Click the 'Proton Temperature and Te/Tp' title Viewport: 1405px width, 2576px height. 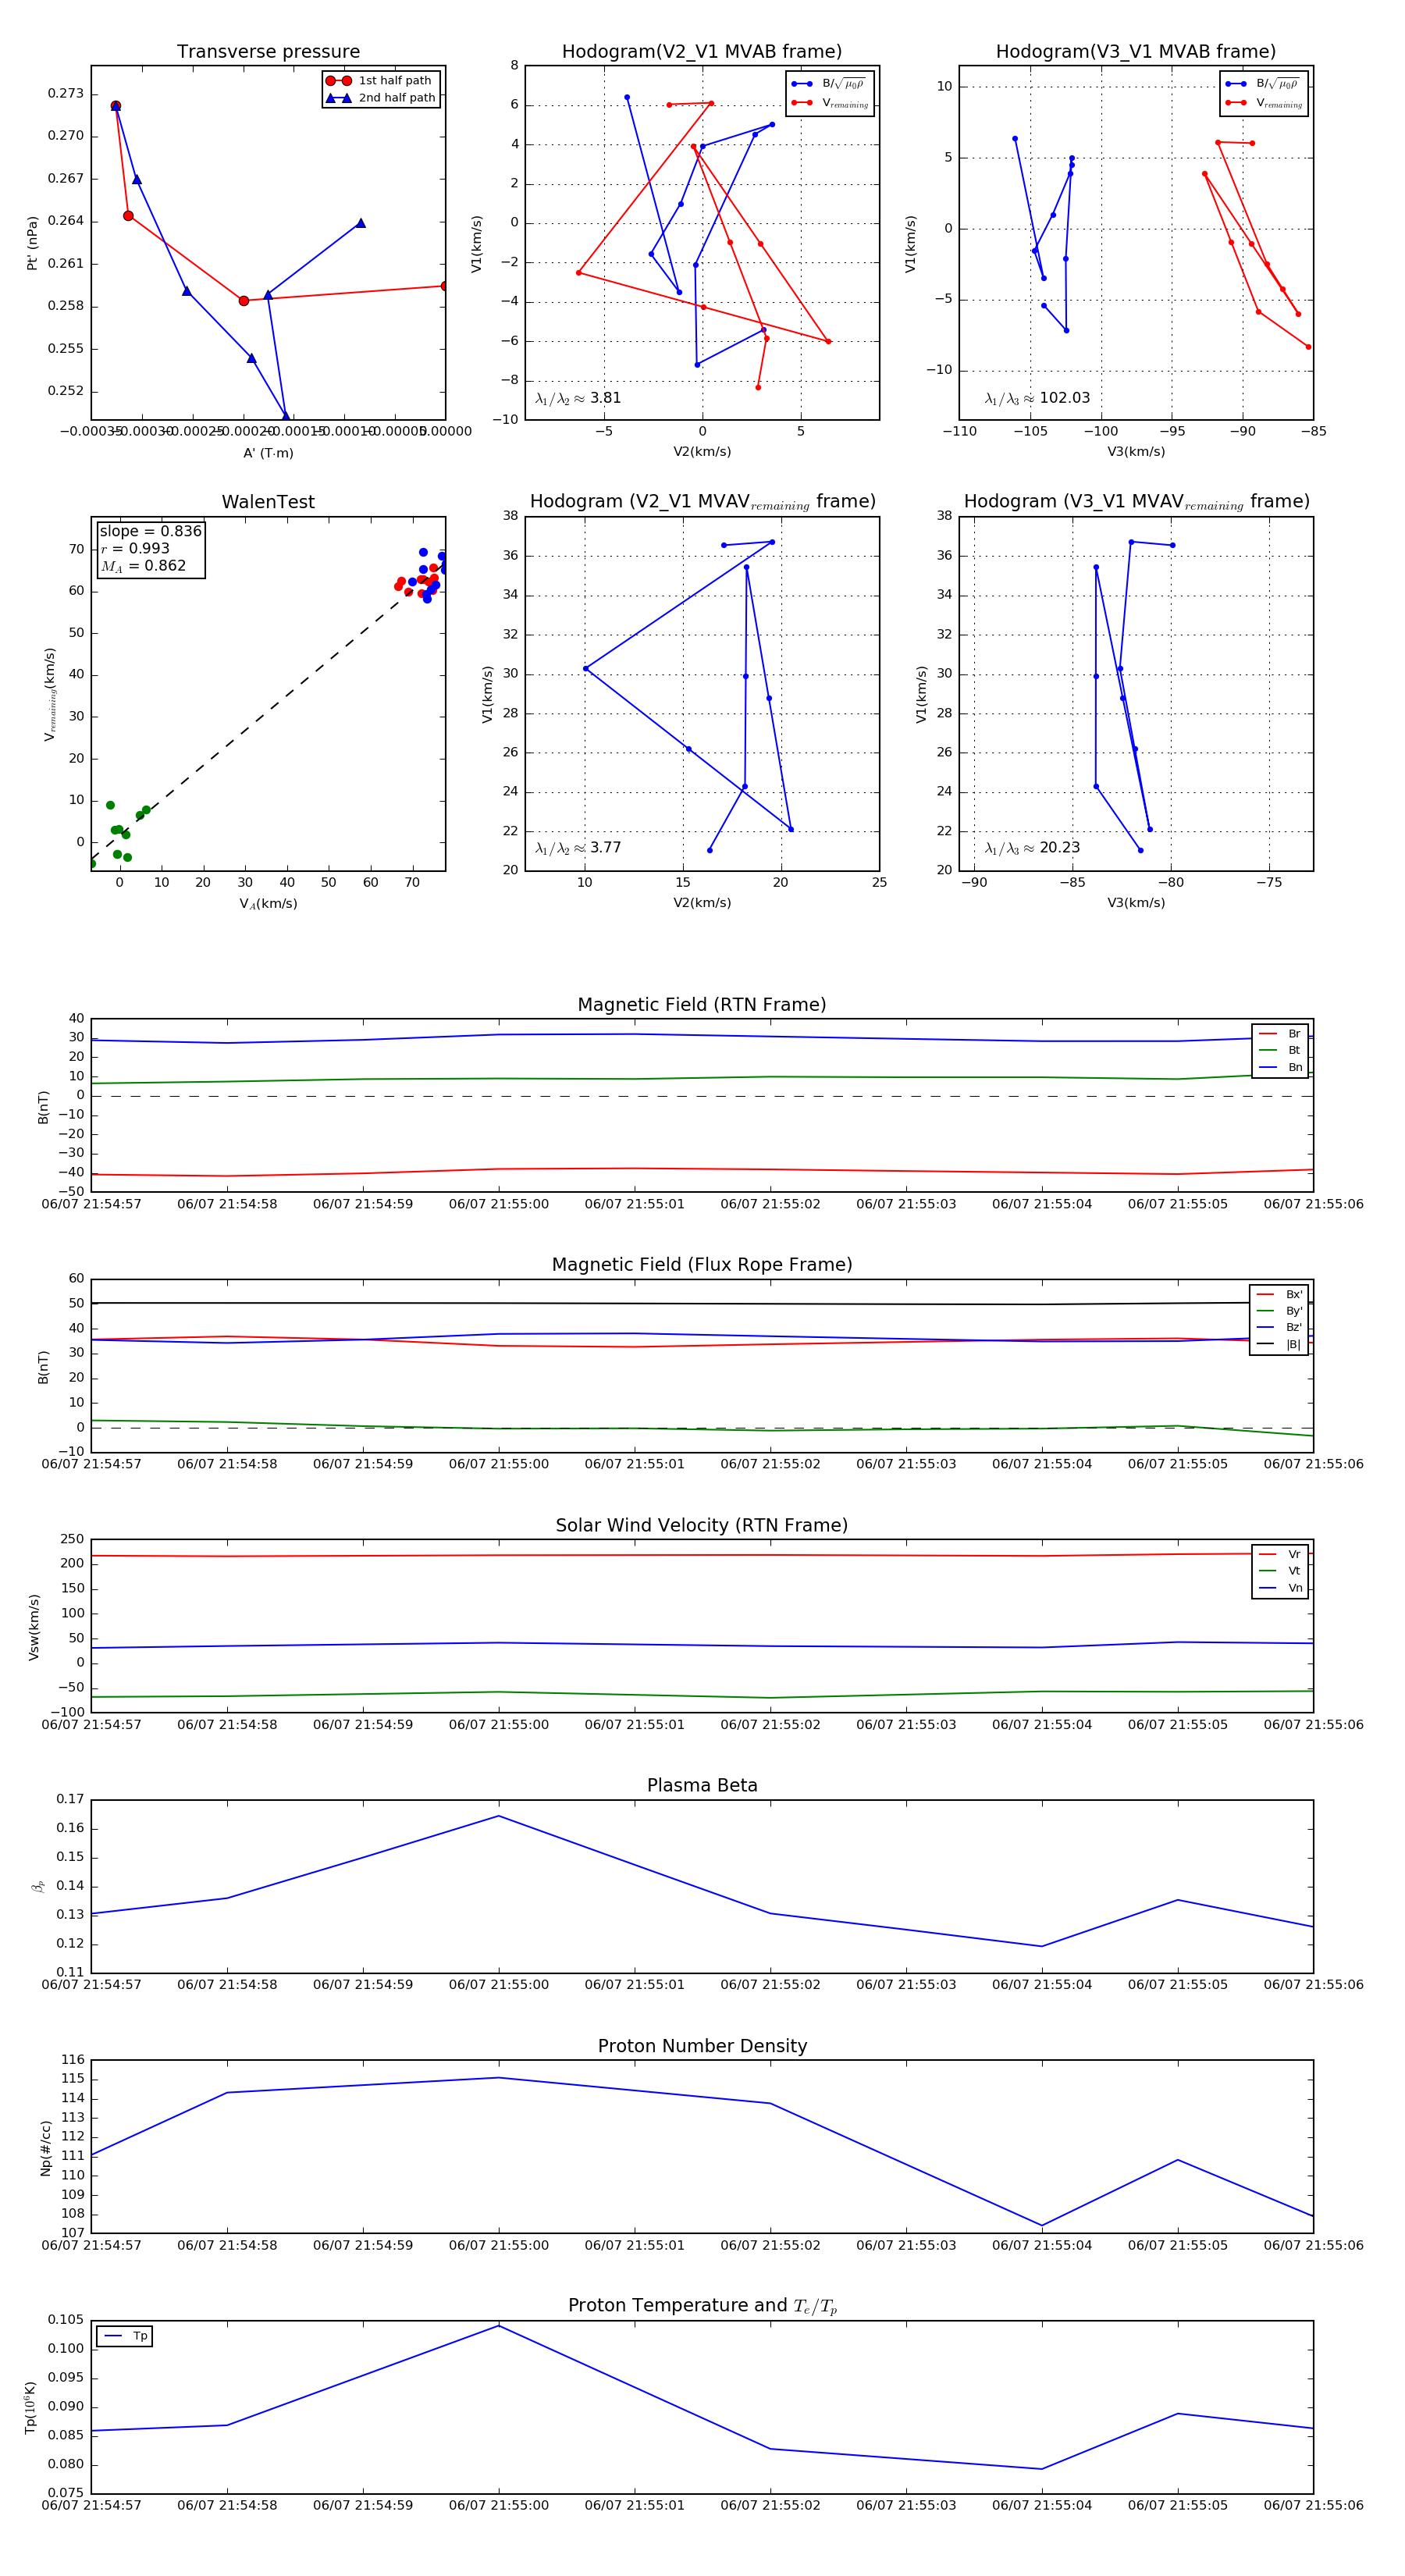pos(702,2306)
